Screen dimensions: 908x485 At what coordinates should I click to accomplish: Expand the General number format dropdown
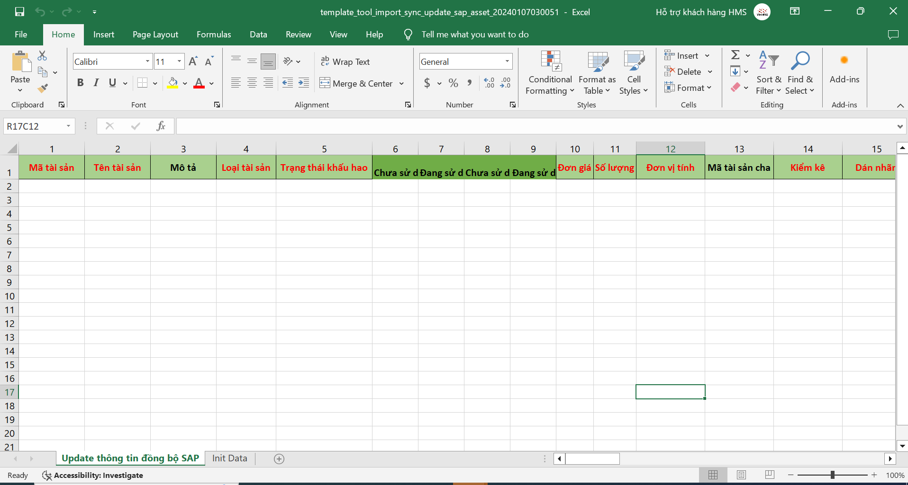(507, 62)
